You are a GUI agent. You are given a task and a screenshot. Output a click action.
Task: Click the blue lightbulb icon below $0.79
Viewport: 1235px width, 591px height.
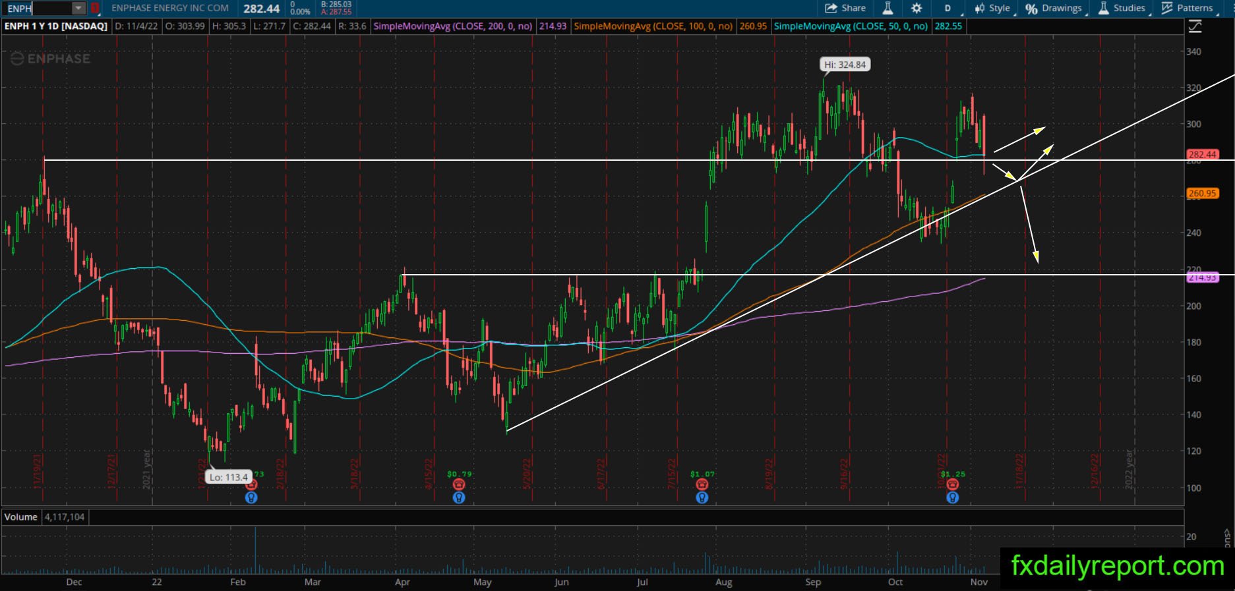(x=459, y=497)
